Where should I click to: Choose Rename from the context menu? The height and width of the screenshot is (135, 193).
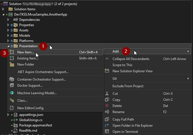[147, 112]
